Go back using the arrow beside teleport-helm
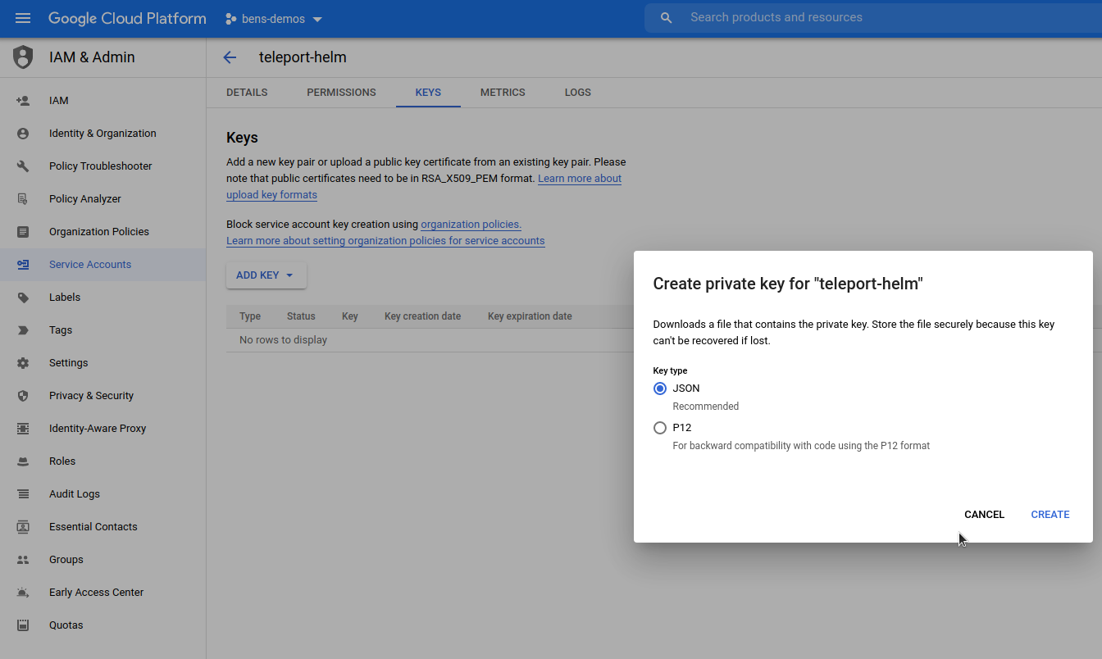The width and height of the screenshot is (1102, 659). pos(230,57)
